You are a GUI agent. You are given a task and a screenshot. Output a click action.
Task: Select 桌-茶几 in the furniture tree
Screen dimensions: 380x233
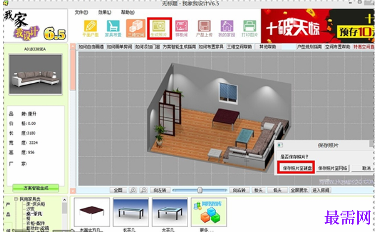[34, 214]
